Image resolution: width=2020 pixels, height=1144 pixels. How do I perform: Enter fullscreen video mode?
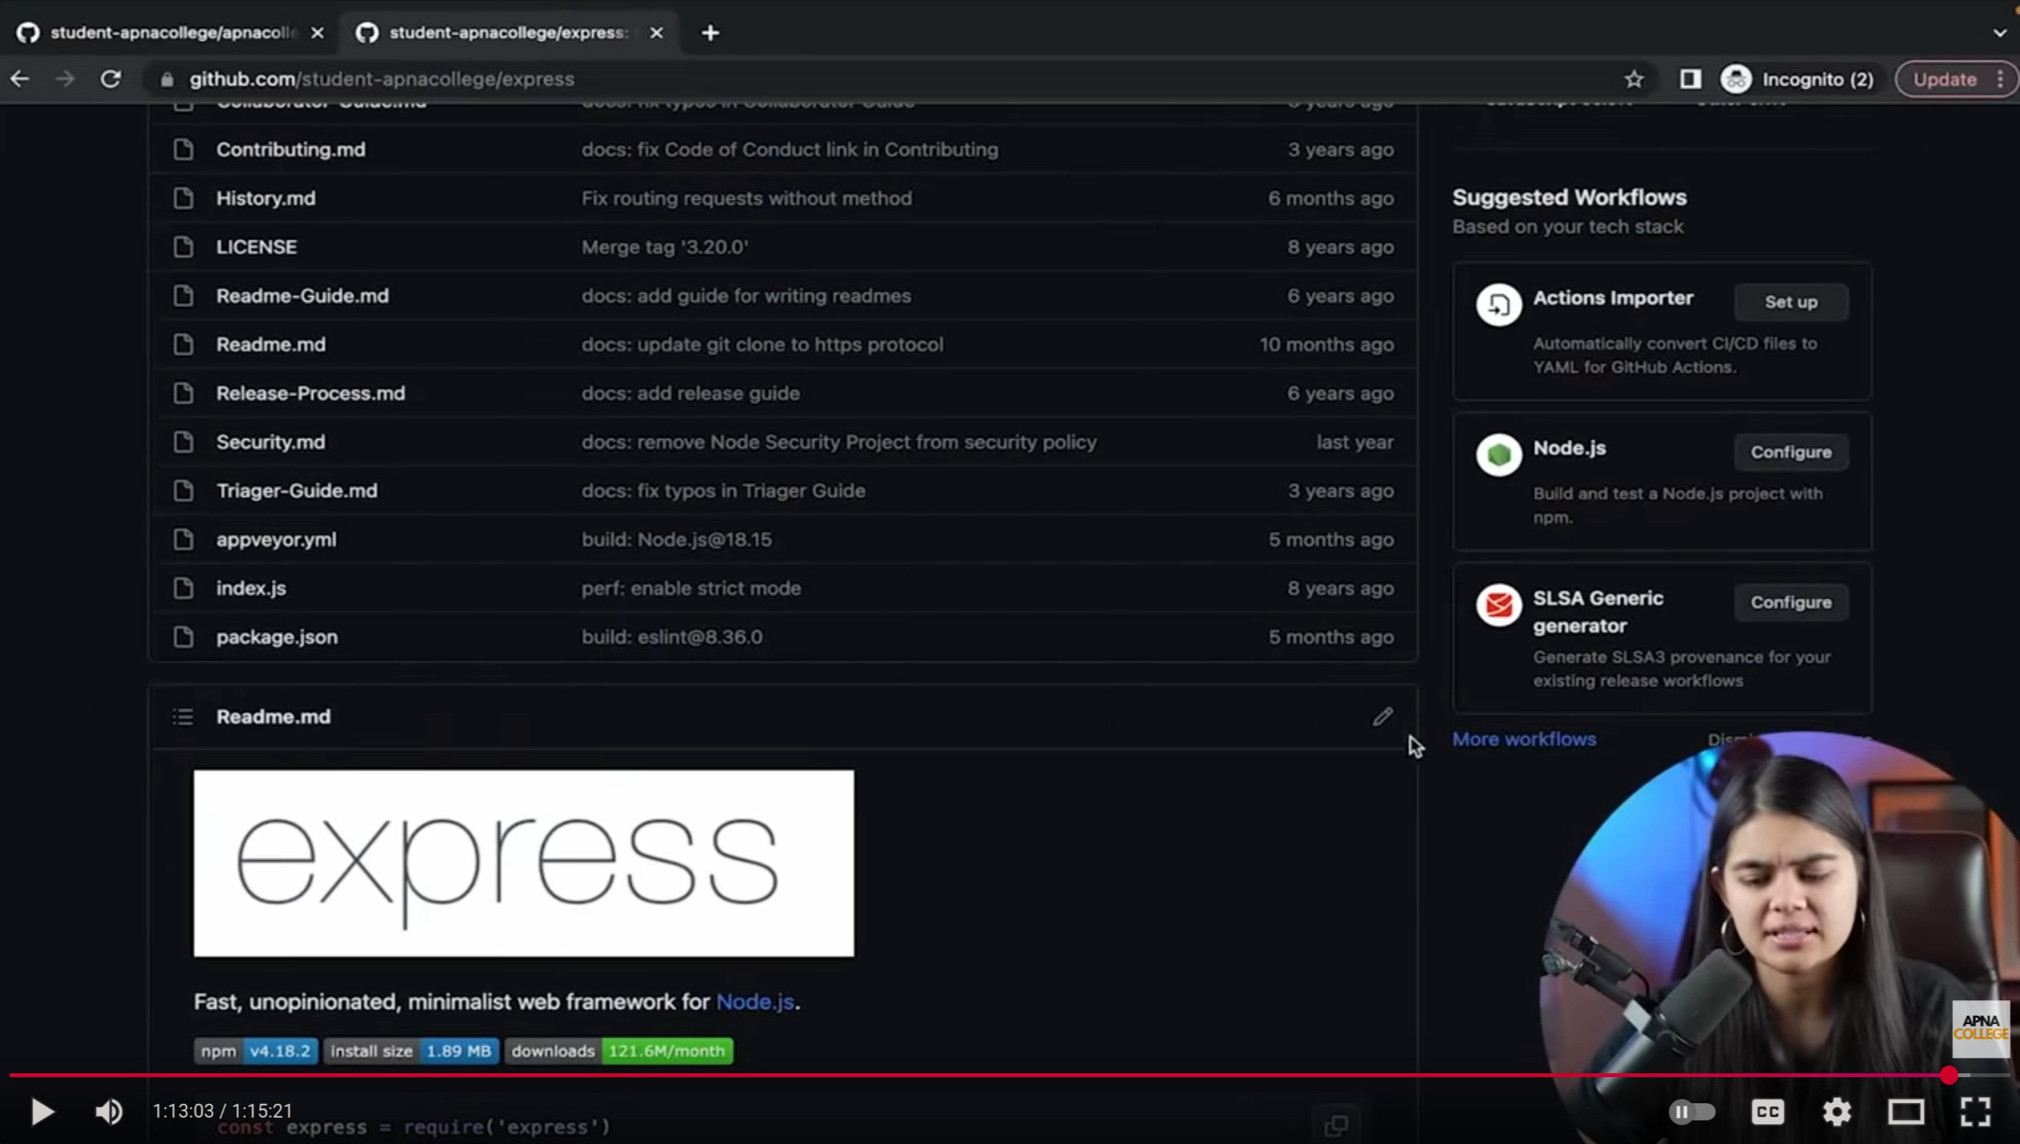coord(1975,1111)
